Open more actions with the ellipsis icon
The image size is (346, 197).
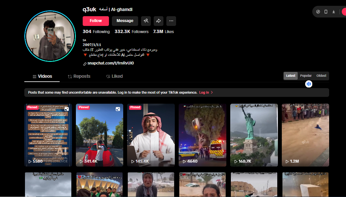pyautogui.click(x=171, y=21)
